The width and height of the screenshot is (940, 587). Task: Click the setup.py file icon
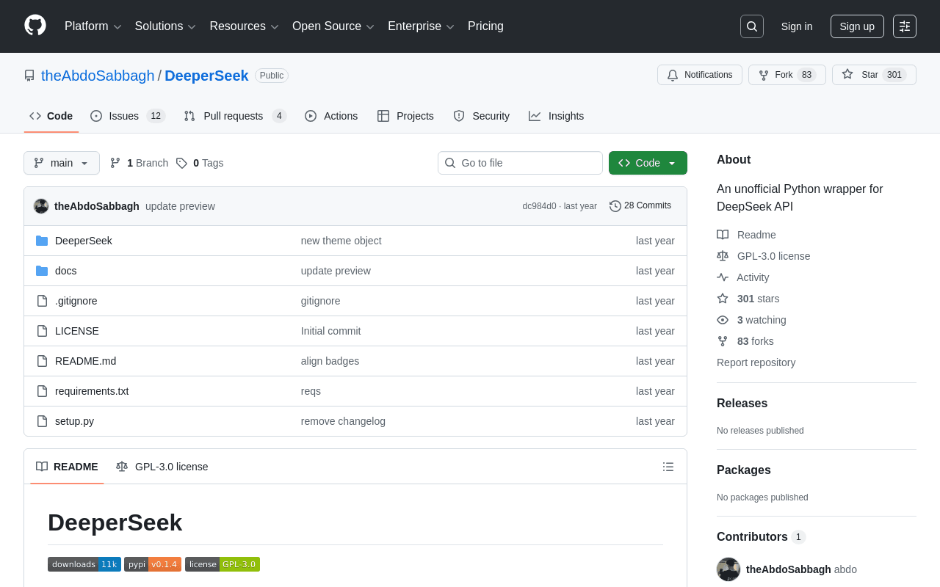[42, 421]
